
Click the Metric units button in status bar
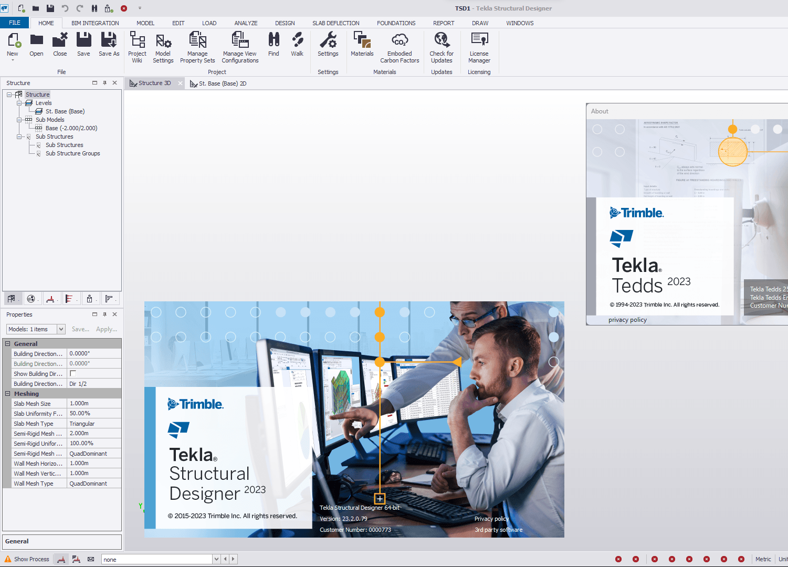(x=763, y=559)
